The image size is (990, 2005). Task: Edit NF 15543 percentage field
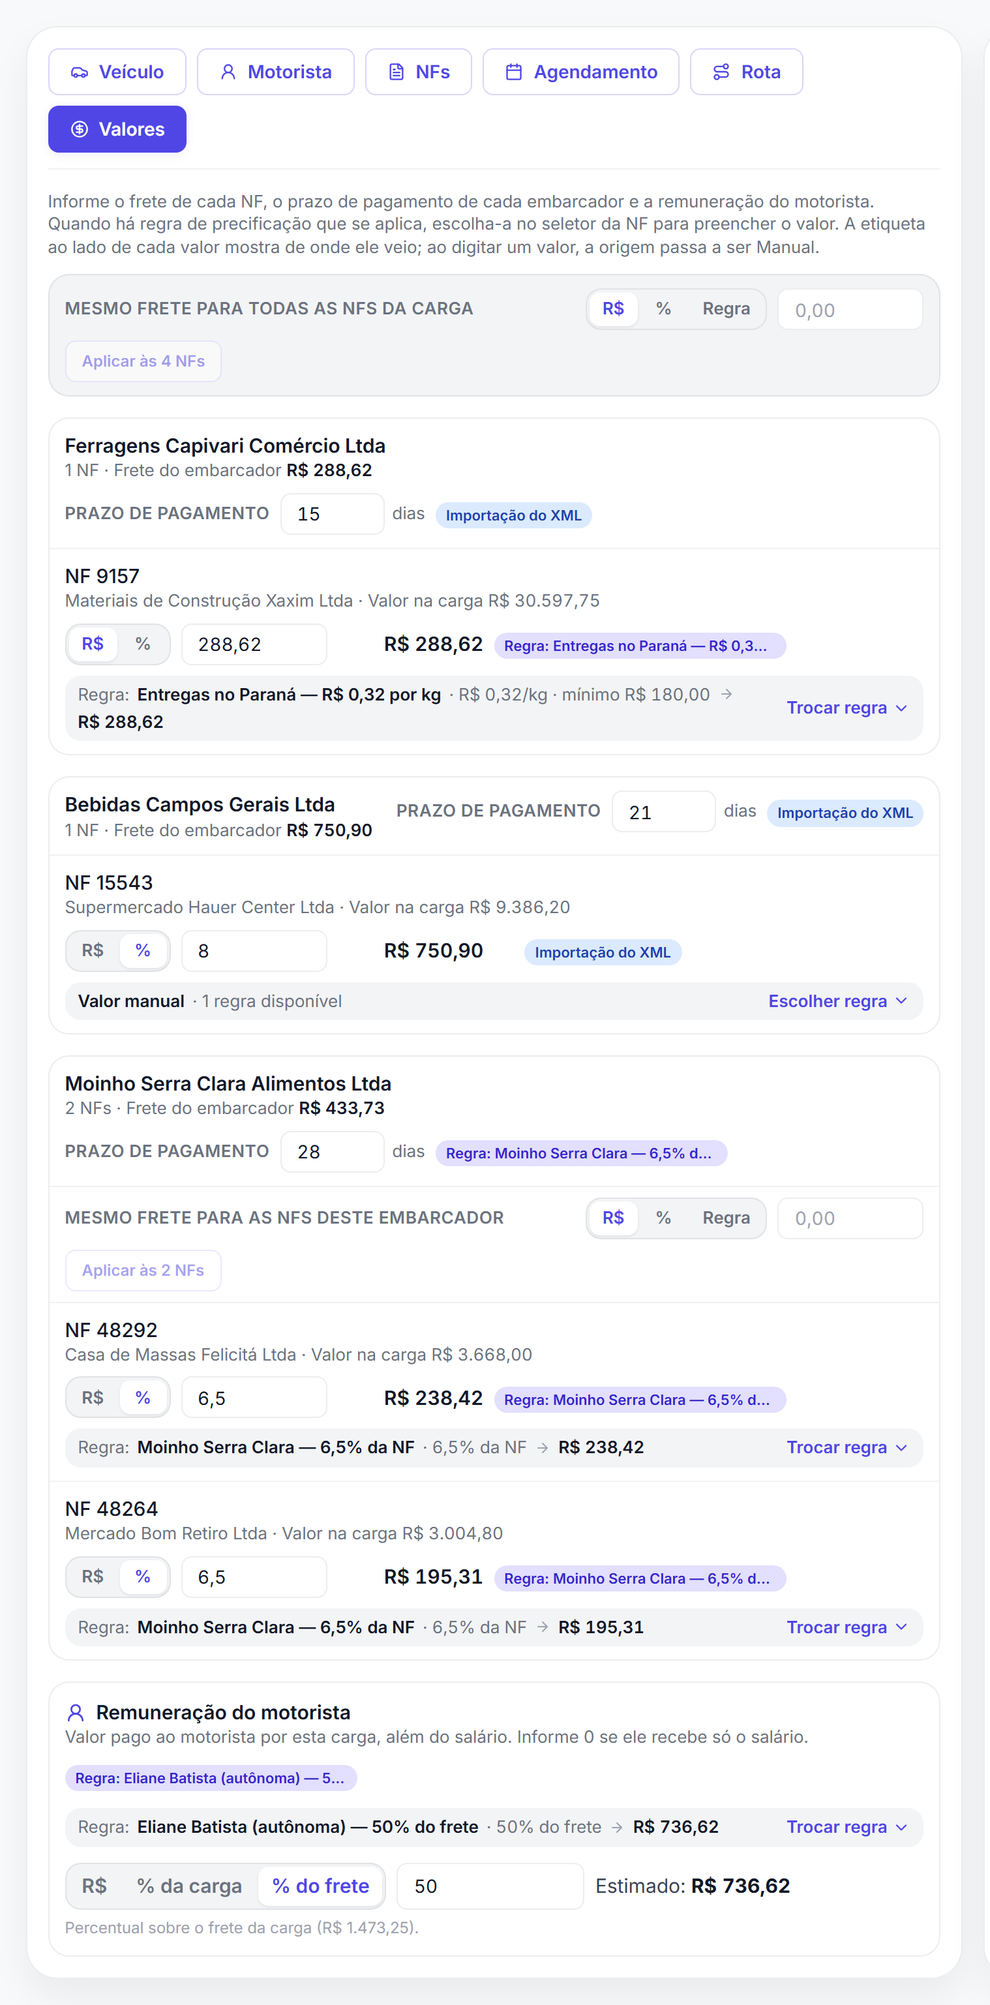(254, 951)
